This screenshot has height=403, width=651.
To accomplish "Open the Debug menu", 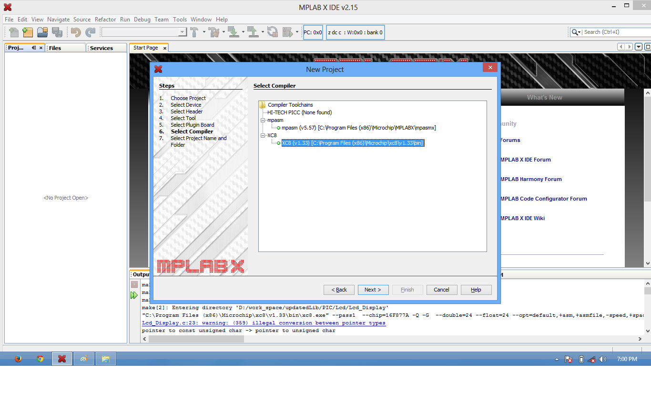I will click(142, 20).
